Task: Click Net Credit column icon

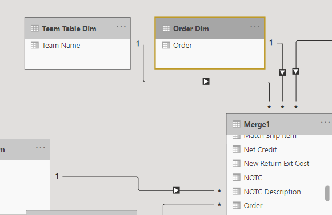Action: [x=237, y=149]
